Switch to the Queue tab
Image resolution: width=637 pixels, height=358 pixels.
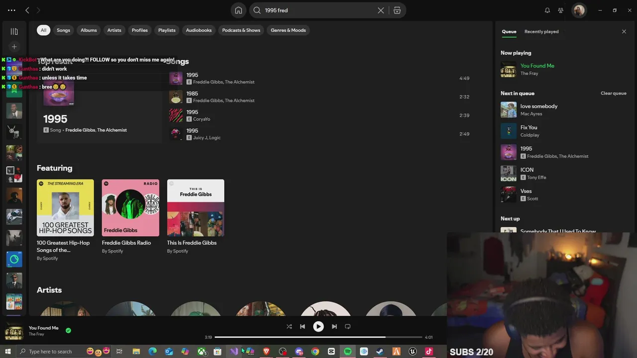pos(509,31)
